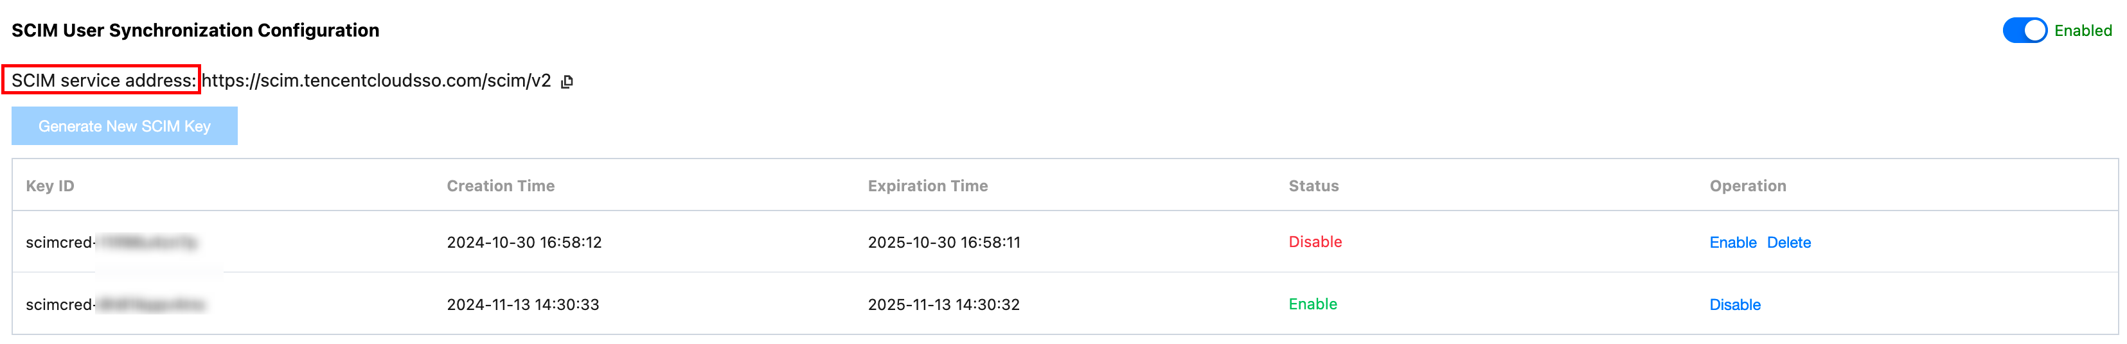Click the Creation Time column header
2127x344 pixels.
click(501, 186)
